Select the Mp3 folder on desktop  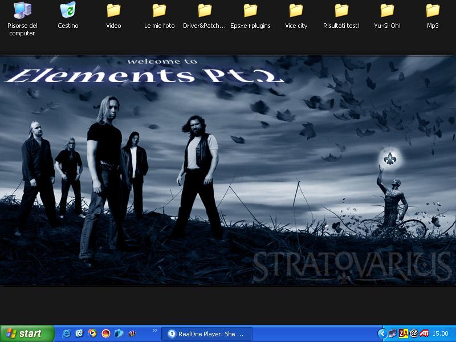pos(433,11)
